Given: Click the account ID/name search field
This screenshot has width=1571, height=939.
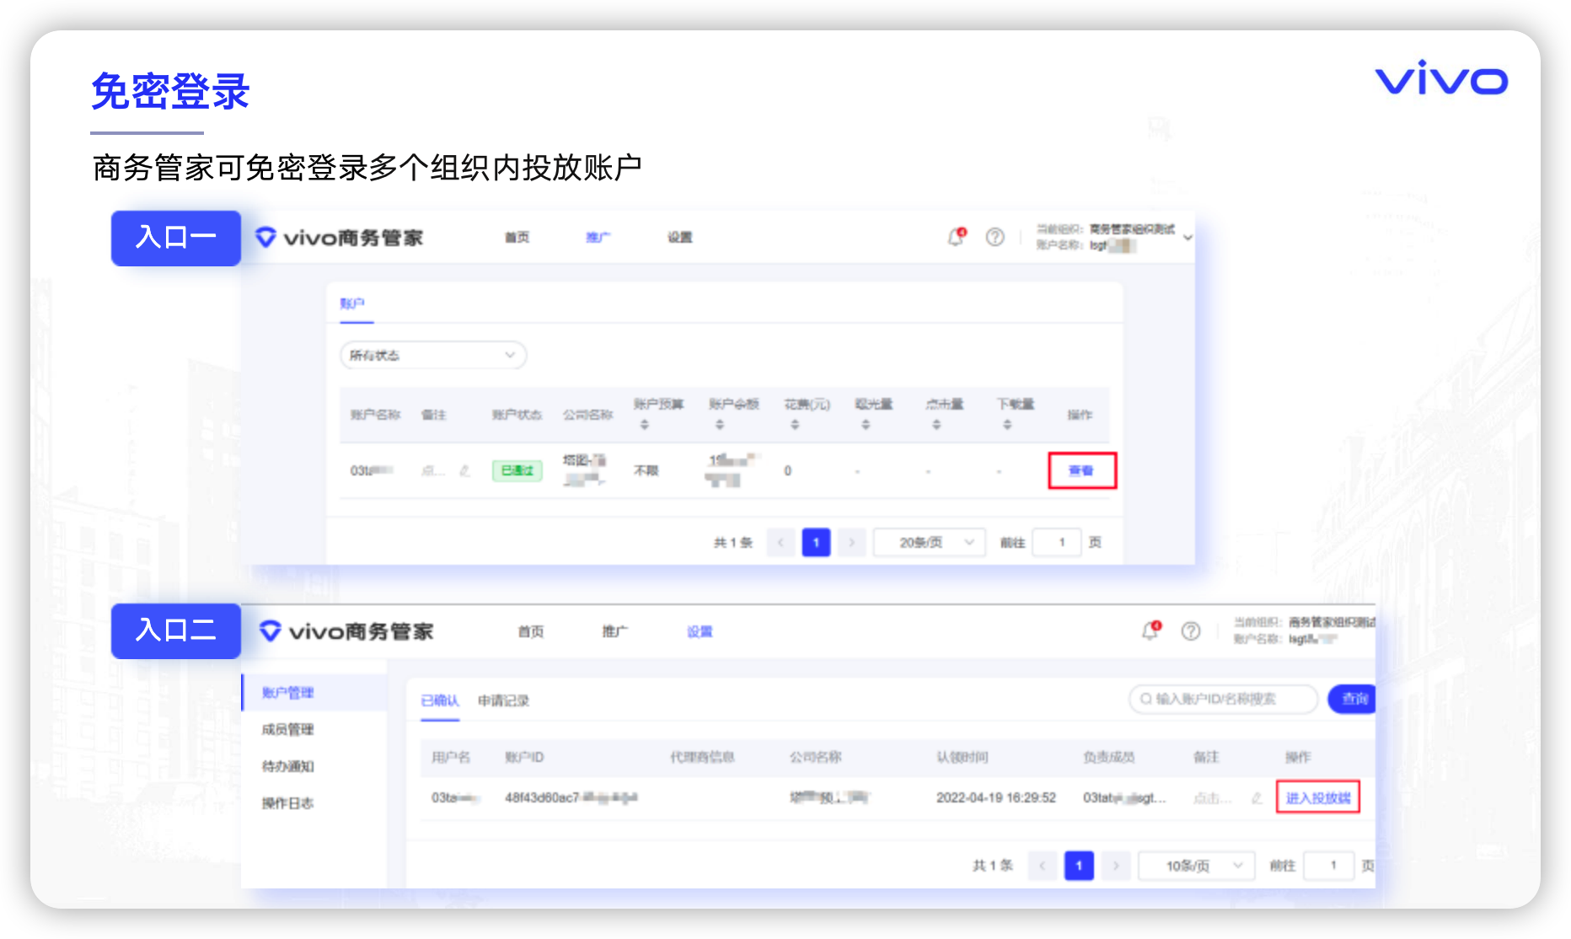Looking at the screenshot, I should click(x=1224, y=699).
